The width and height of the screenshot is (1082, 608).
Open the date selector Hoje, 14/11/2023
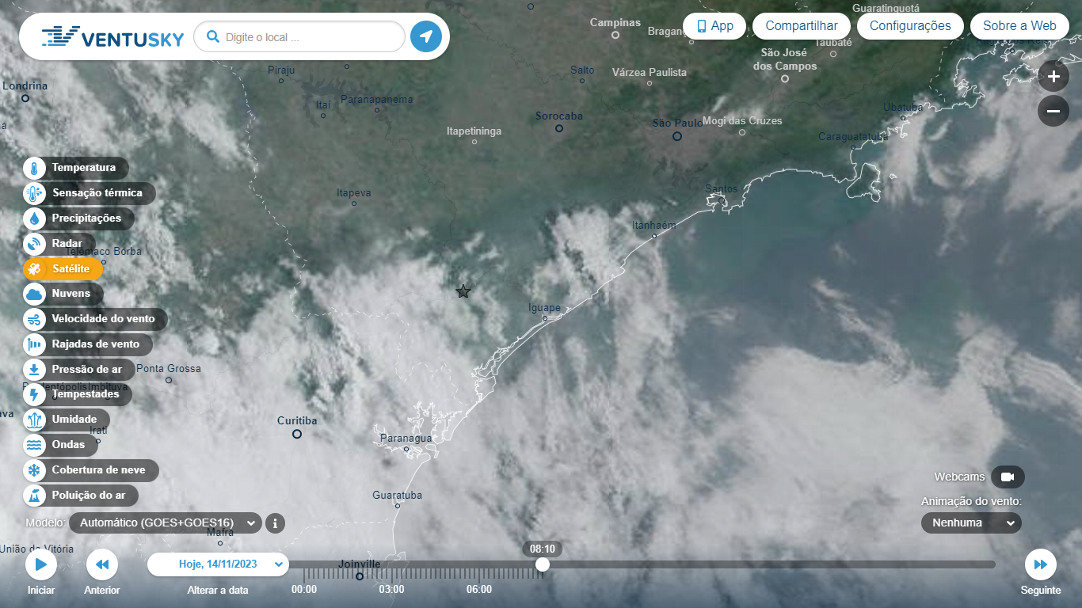coord(218,564)
